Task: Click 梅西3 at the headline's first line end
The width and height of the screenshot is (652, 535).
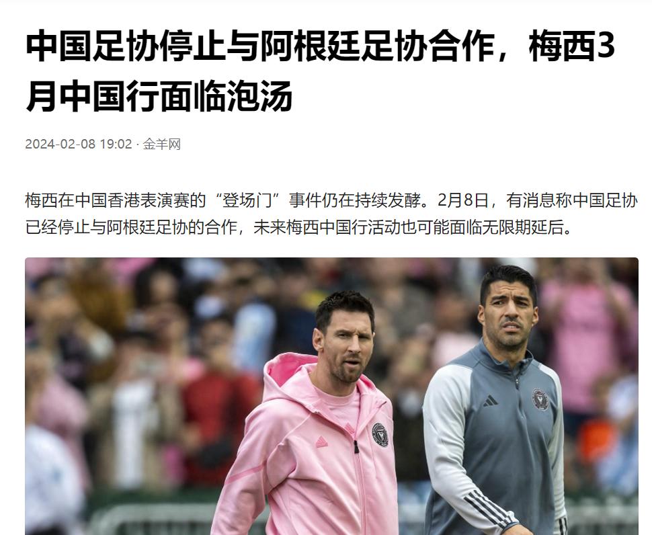Action: pos(572,46)
